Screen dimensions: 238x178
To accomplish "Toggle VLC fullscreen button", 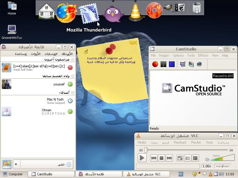I will (x=180, y=158).
